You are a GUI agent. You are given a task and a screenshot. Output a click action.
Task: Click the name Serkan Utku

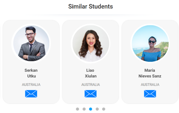31,73
